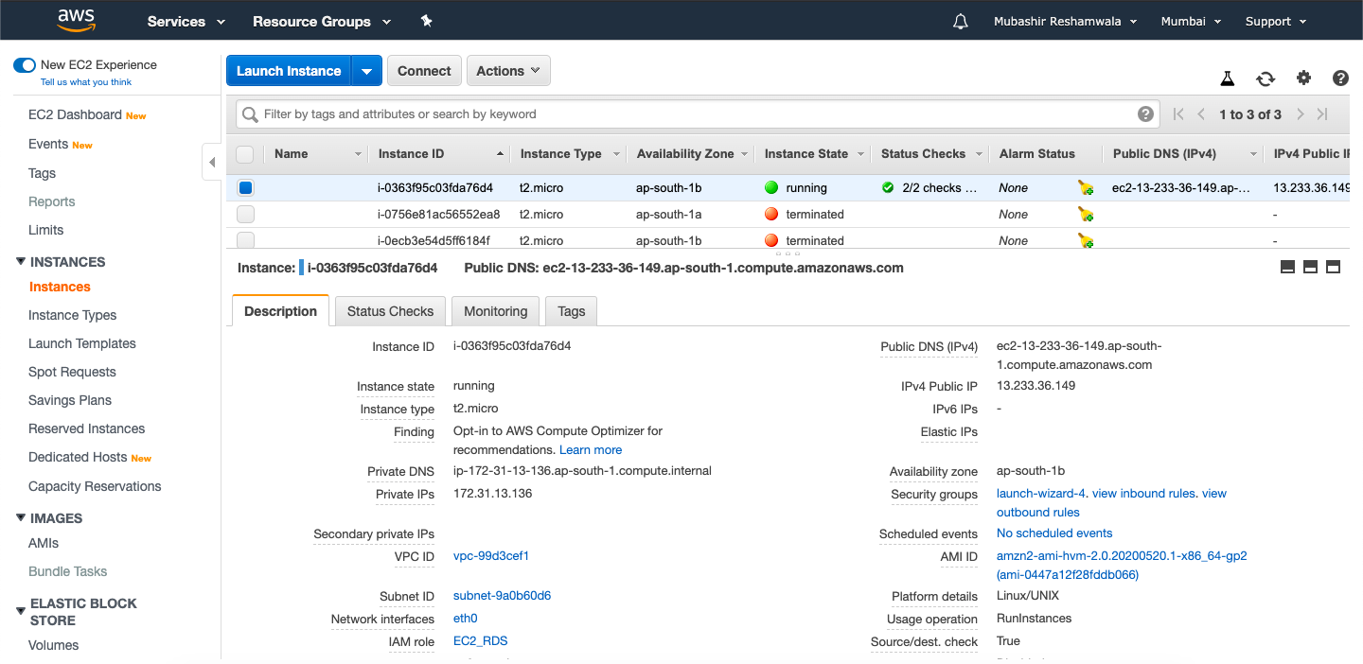Collapse the ELASTIC BLOCK STORE section
Image resolution: width=1363 pixels, height=664 pixels.
coord(21,612)
